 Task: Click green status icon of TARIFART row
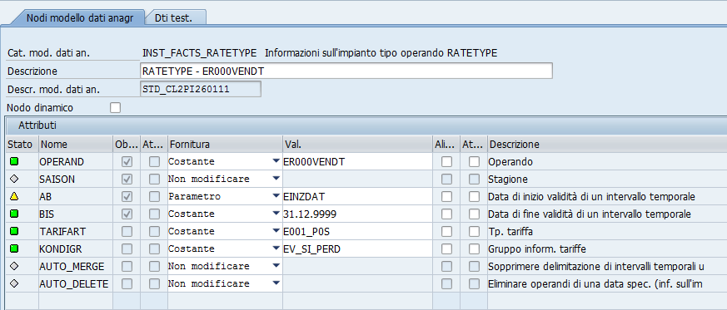tap(14, 231)
